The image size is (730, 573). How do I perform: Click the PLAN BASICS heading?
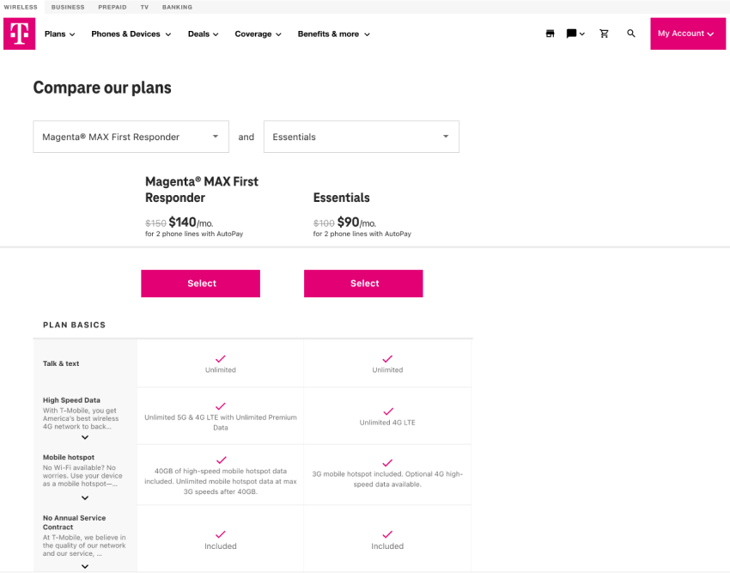tap(75, 325)
